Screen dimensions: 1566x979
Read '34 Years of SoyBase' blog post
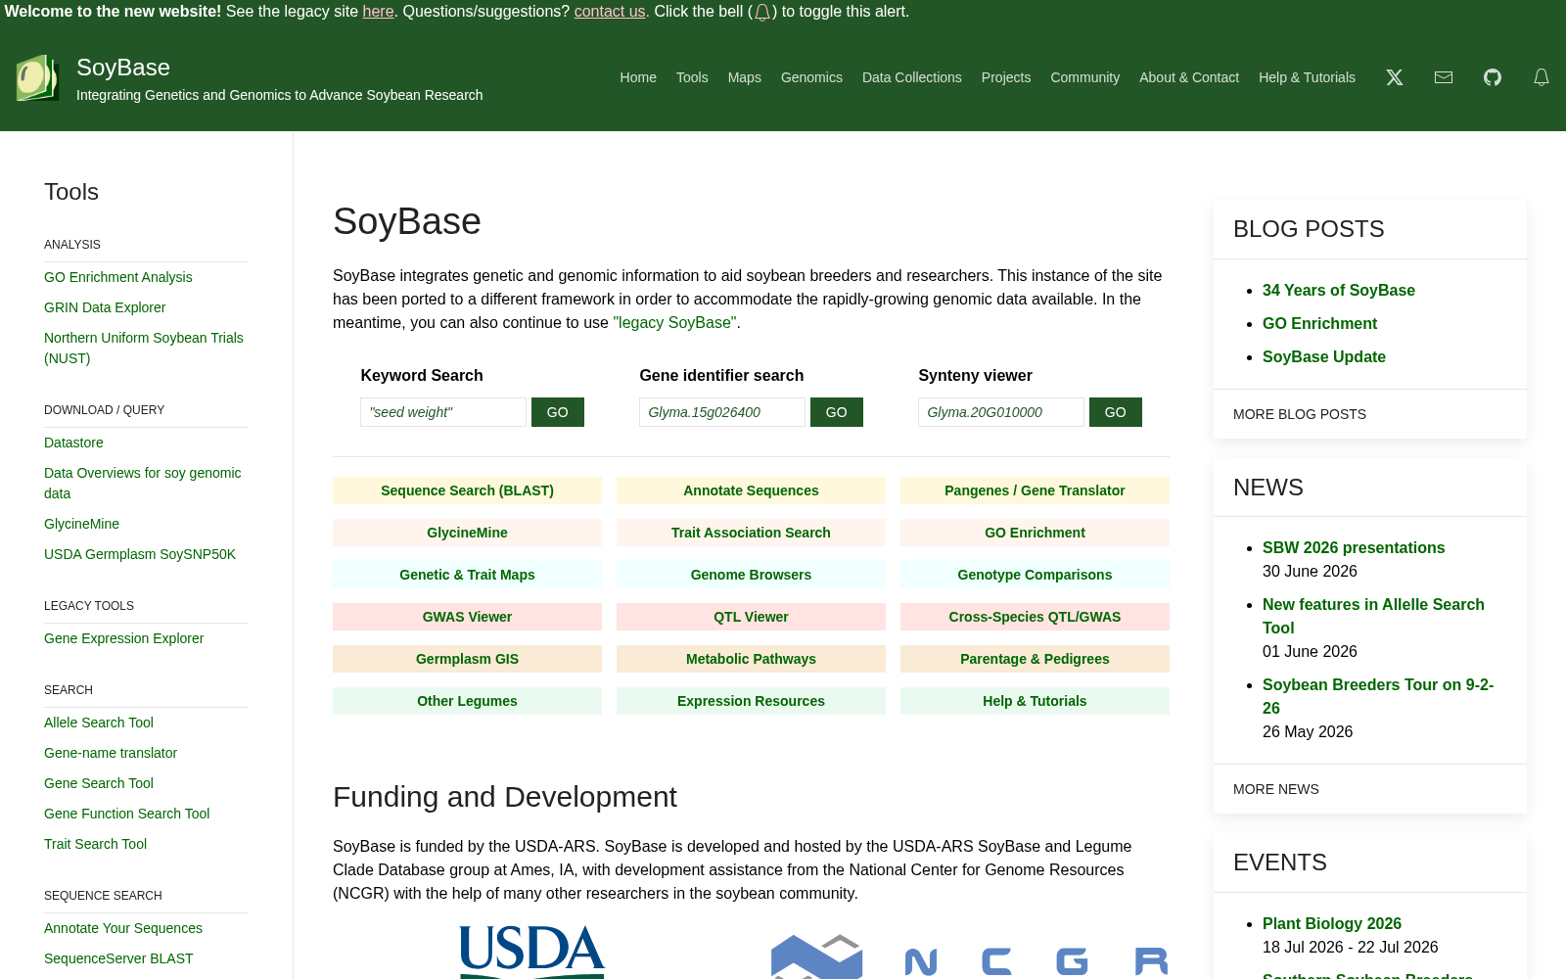1339,290
